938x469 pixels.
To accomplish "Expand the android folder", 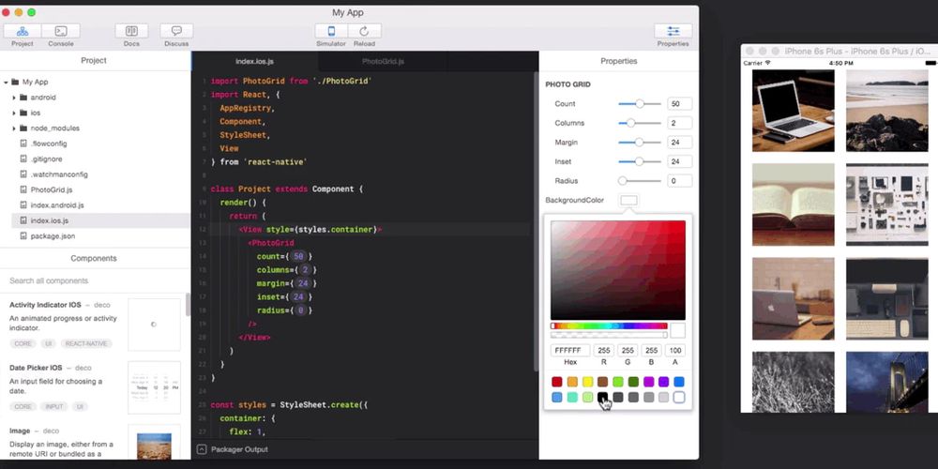I will [x=14, y=98].
